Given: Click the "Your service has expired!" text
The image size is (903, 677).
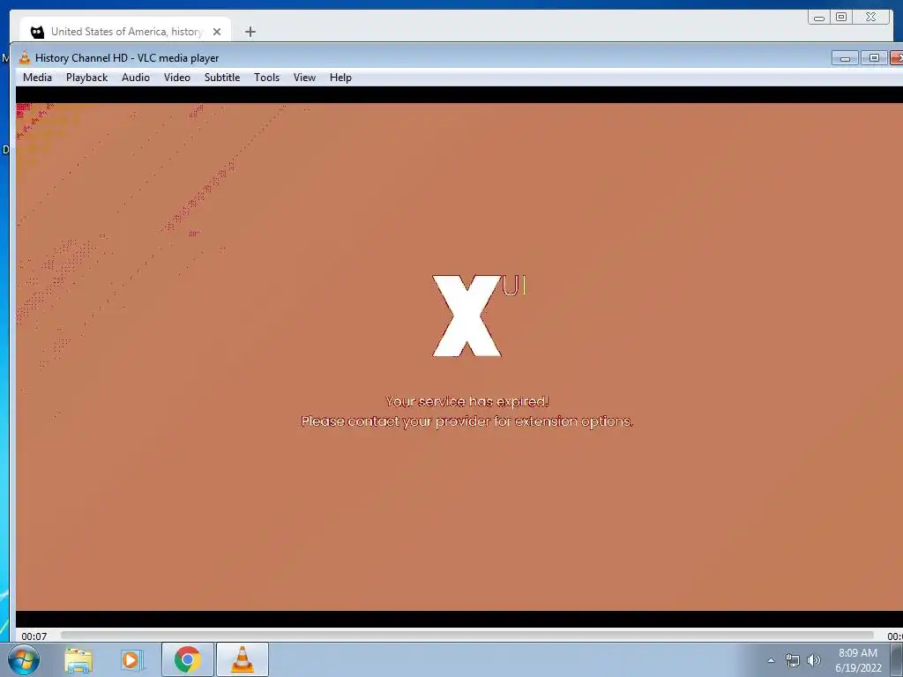Looking at the screenshot, I should (467, 401).
